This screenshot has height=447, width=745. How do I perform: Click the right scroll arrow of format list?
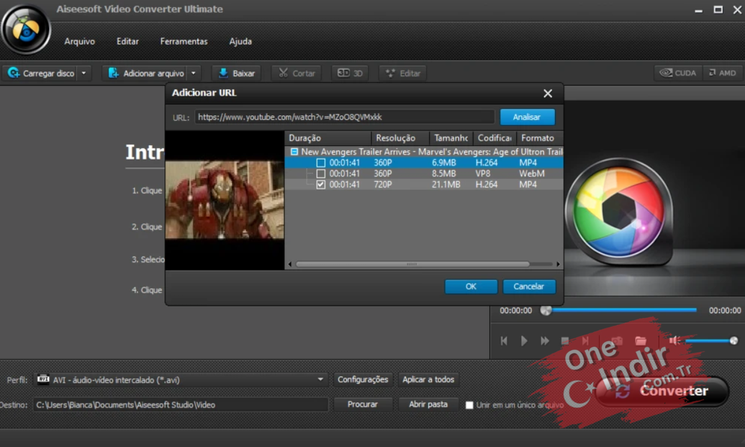[558, 264]
